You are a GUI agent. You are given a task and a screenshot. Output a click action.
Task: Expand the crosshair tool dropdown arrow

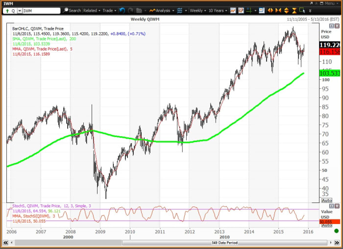(255, 10)
